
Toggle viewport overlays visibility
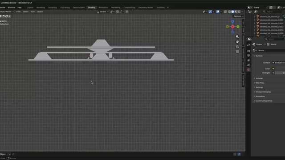pos(218,12)
